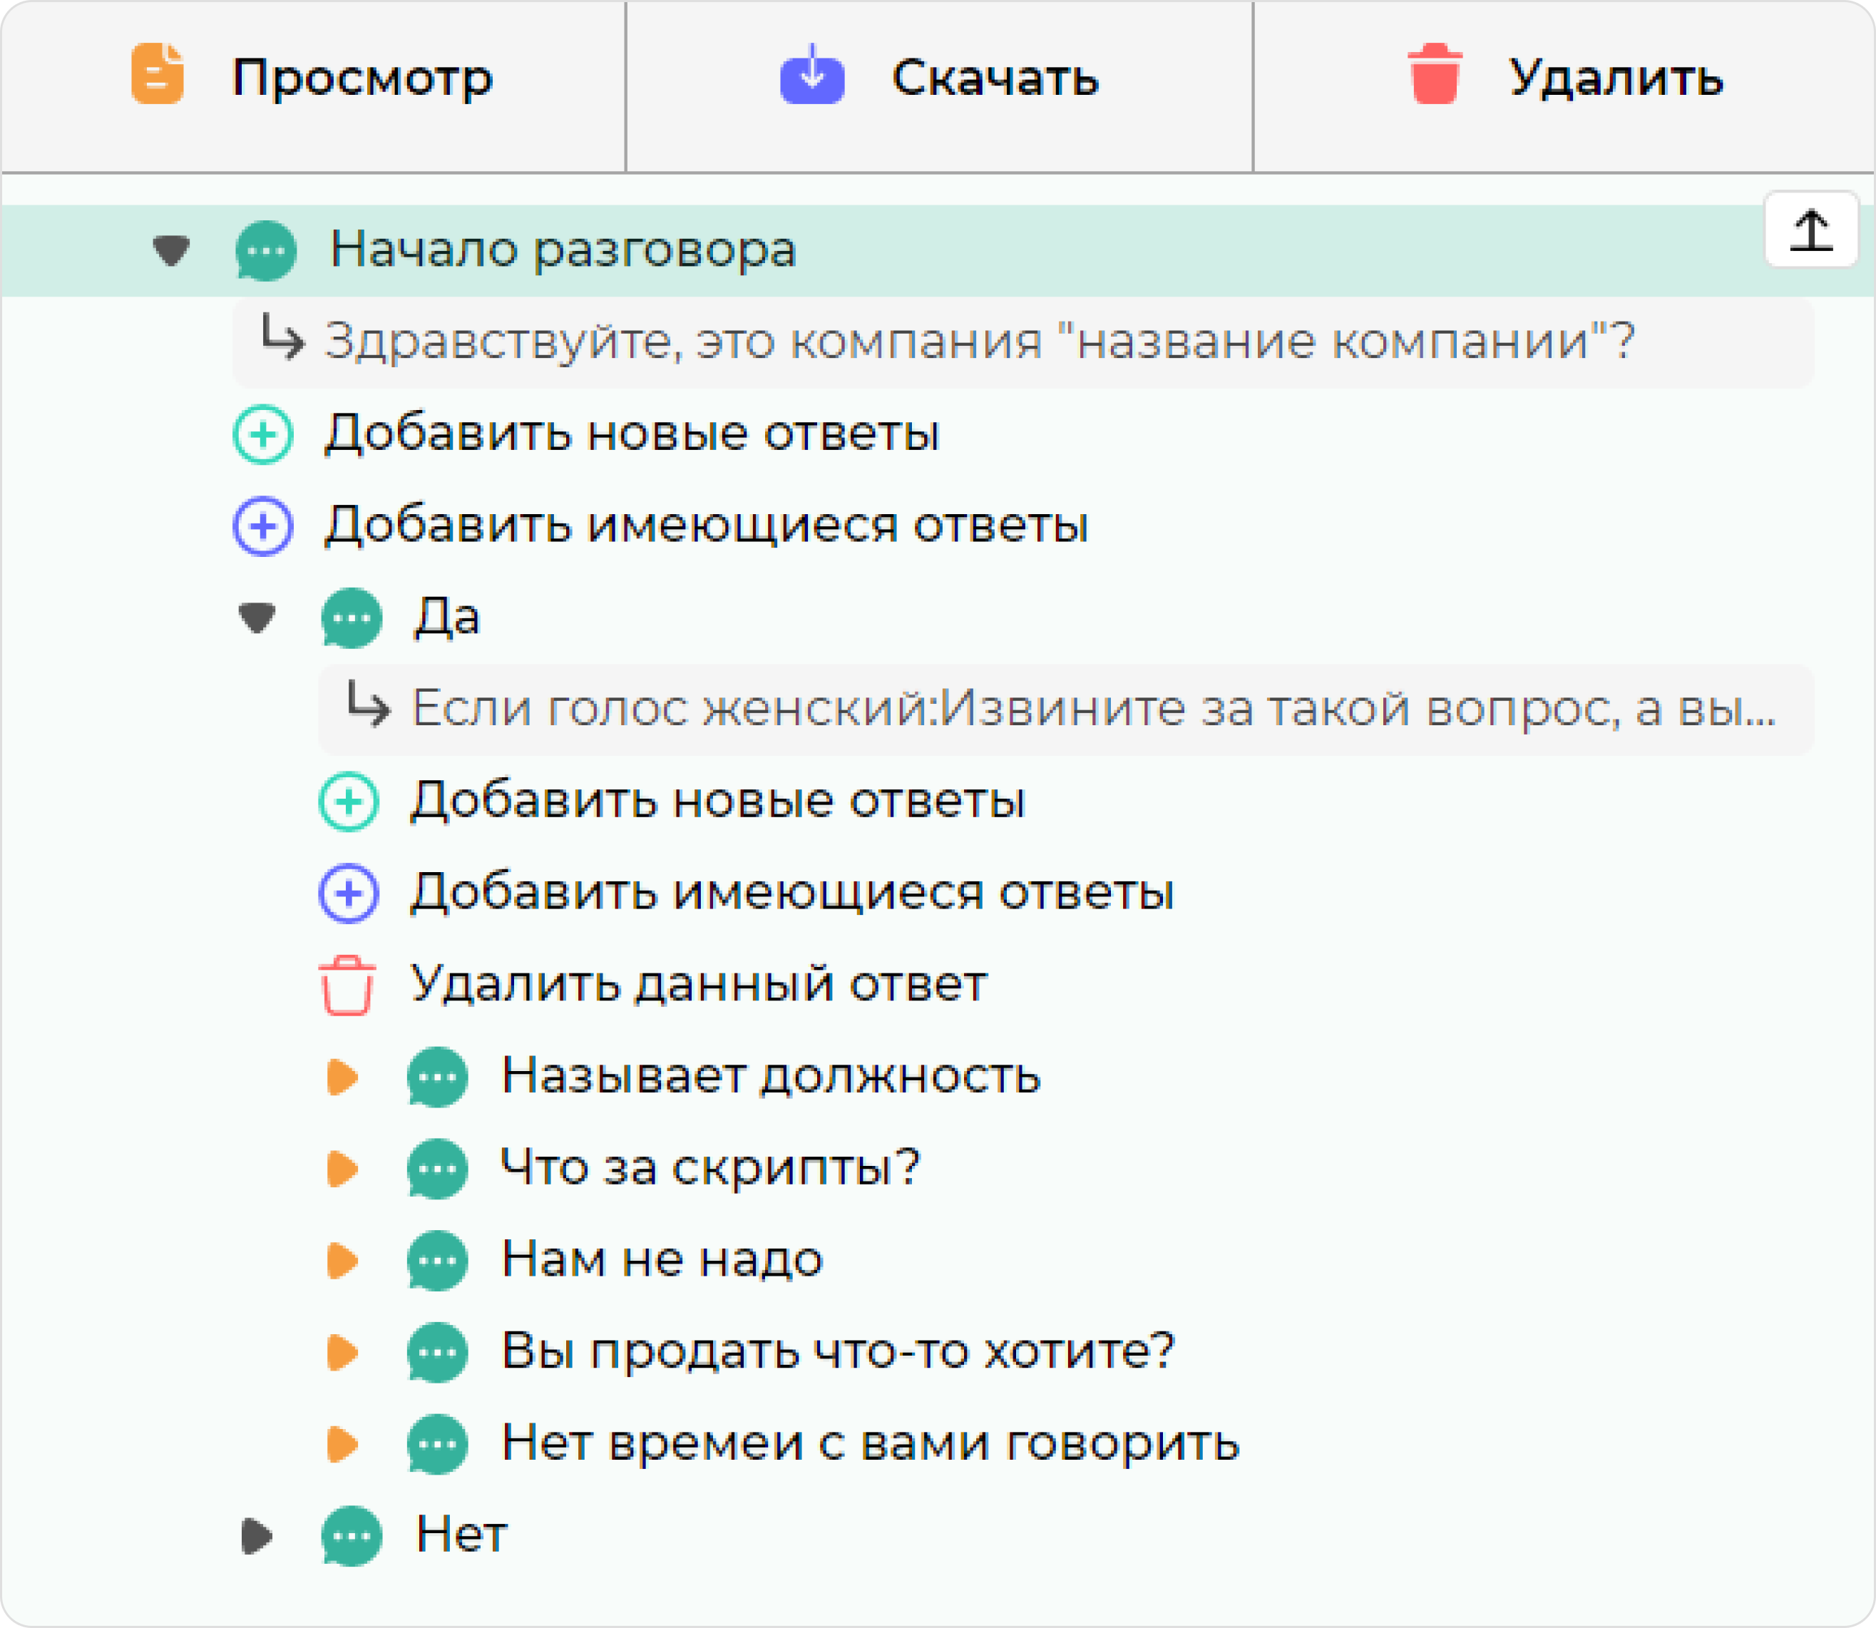Click Добавить новые ответы under Да
Image resolution: width=1876 pixels, height=1628 pixels.
coord(717,802)
